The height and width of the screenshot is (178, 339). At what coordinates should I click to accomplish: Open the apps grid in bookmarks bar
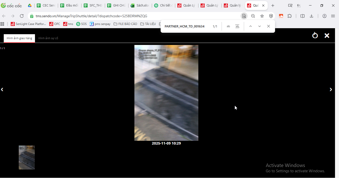[x=2, y=24]
